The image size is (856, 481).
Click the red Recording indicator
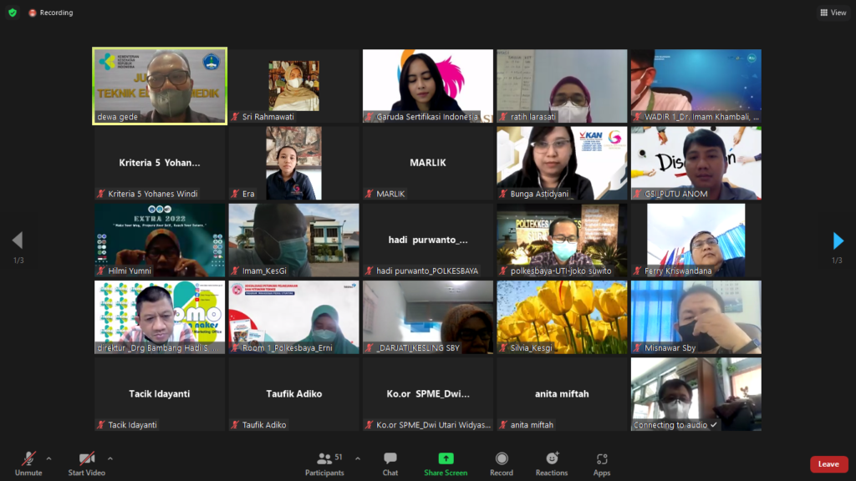coord(51,13)
